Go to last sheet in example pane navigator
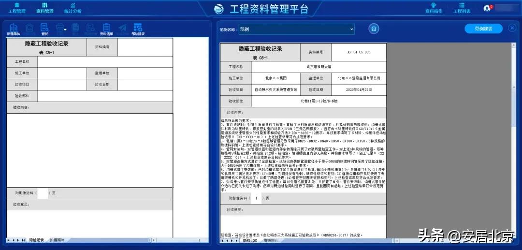 pos(236,240)
